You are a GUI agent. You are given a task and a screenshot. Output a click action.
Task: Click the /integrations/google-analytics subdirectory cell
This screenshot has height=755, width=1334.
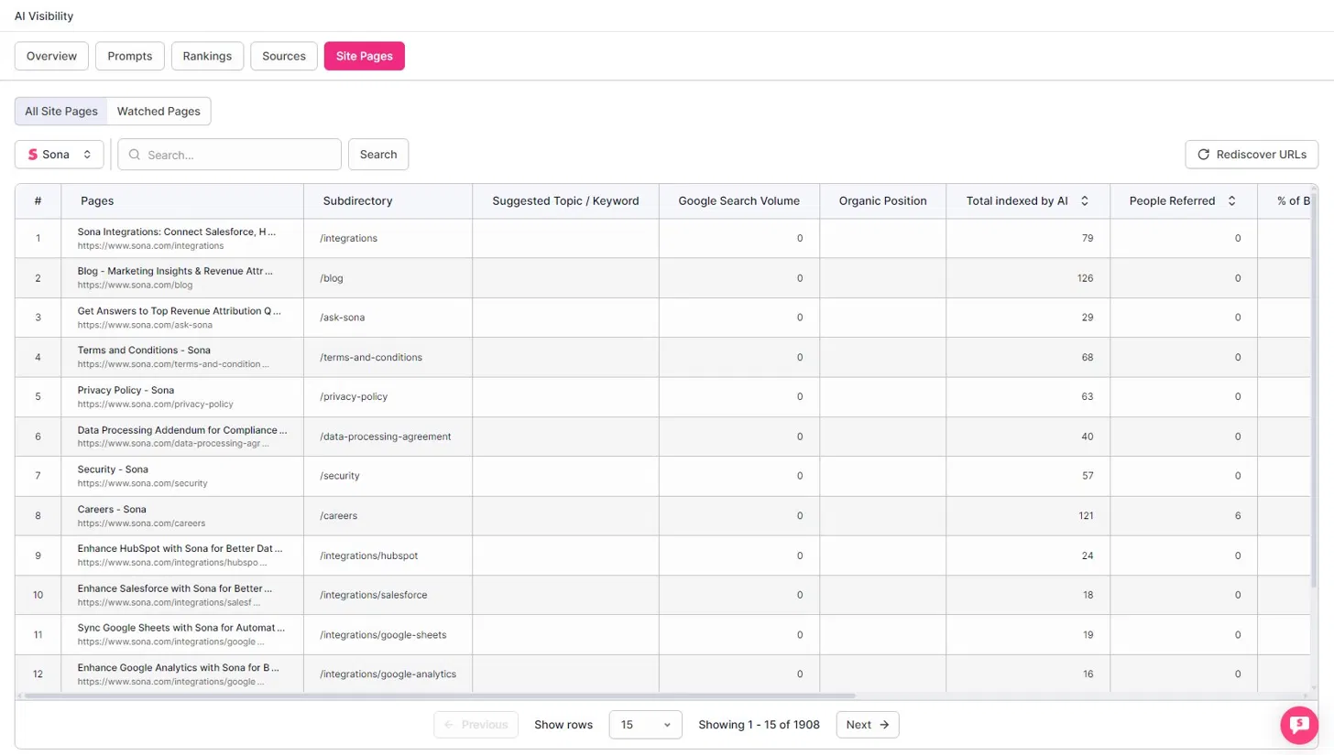[388, 674]
